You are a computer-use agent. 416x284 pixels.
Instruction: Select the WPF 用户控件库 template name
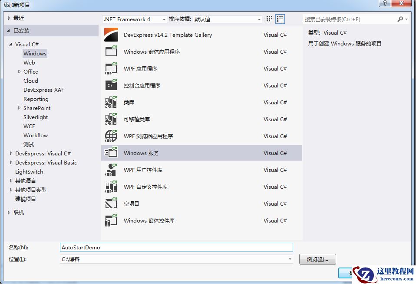tap(143, 170)
